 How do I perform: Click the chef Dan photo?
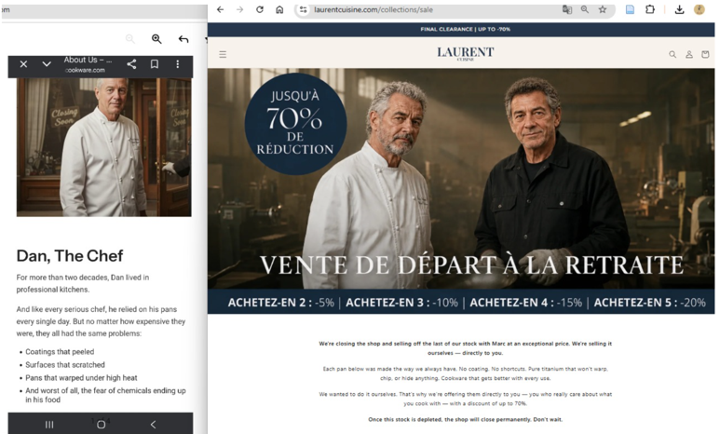(x=104, y=147)
